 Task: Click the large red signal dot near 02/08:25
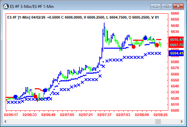[x=157, y=45]
